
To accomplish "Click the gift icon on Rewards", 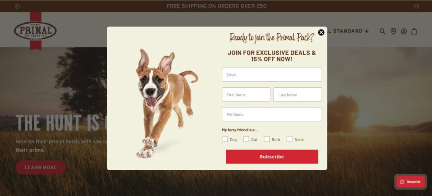I will click(x=402, y=182).
